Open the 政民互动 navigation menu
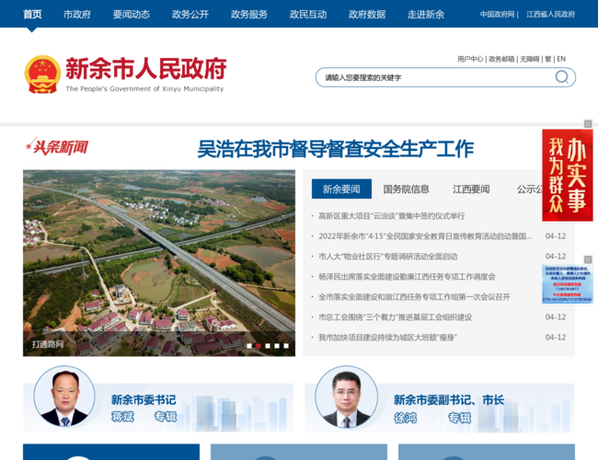Image resolution: width=598 pixels, height=460 pixels. click(308, 15)
